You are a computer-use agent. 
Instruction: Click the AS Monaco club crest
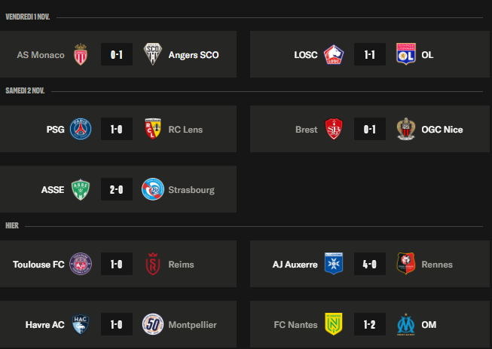point(81,54)
